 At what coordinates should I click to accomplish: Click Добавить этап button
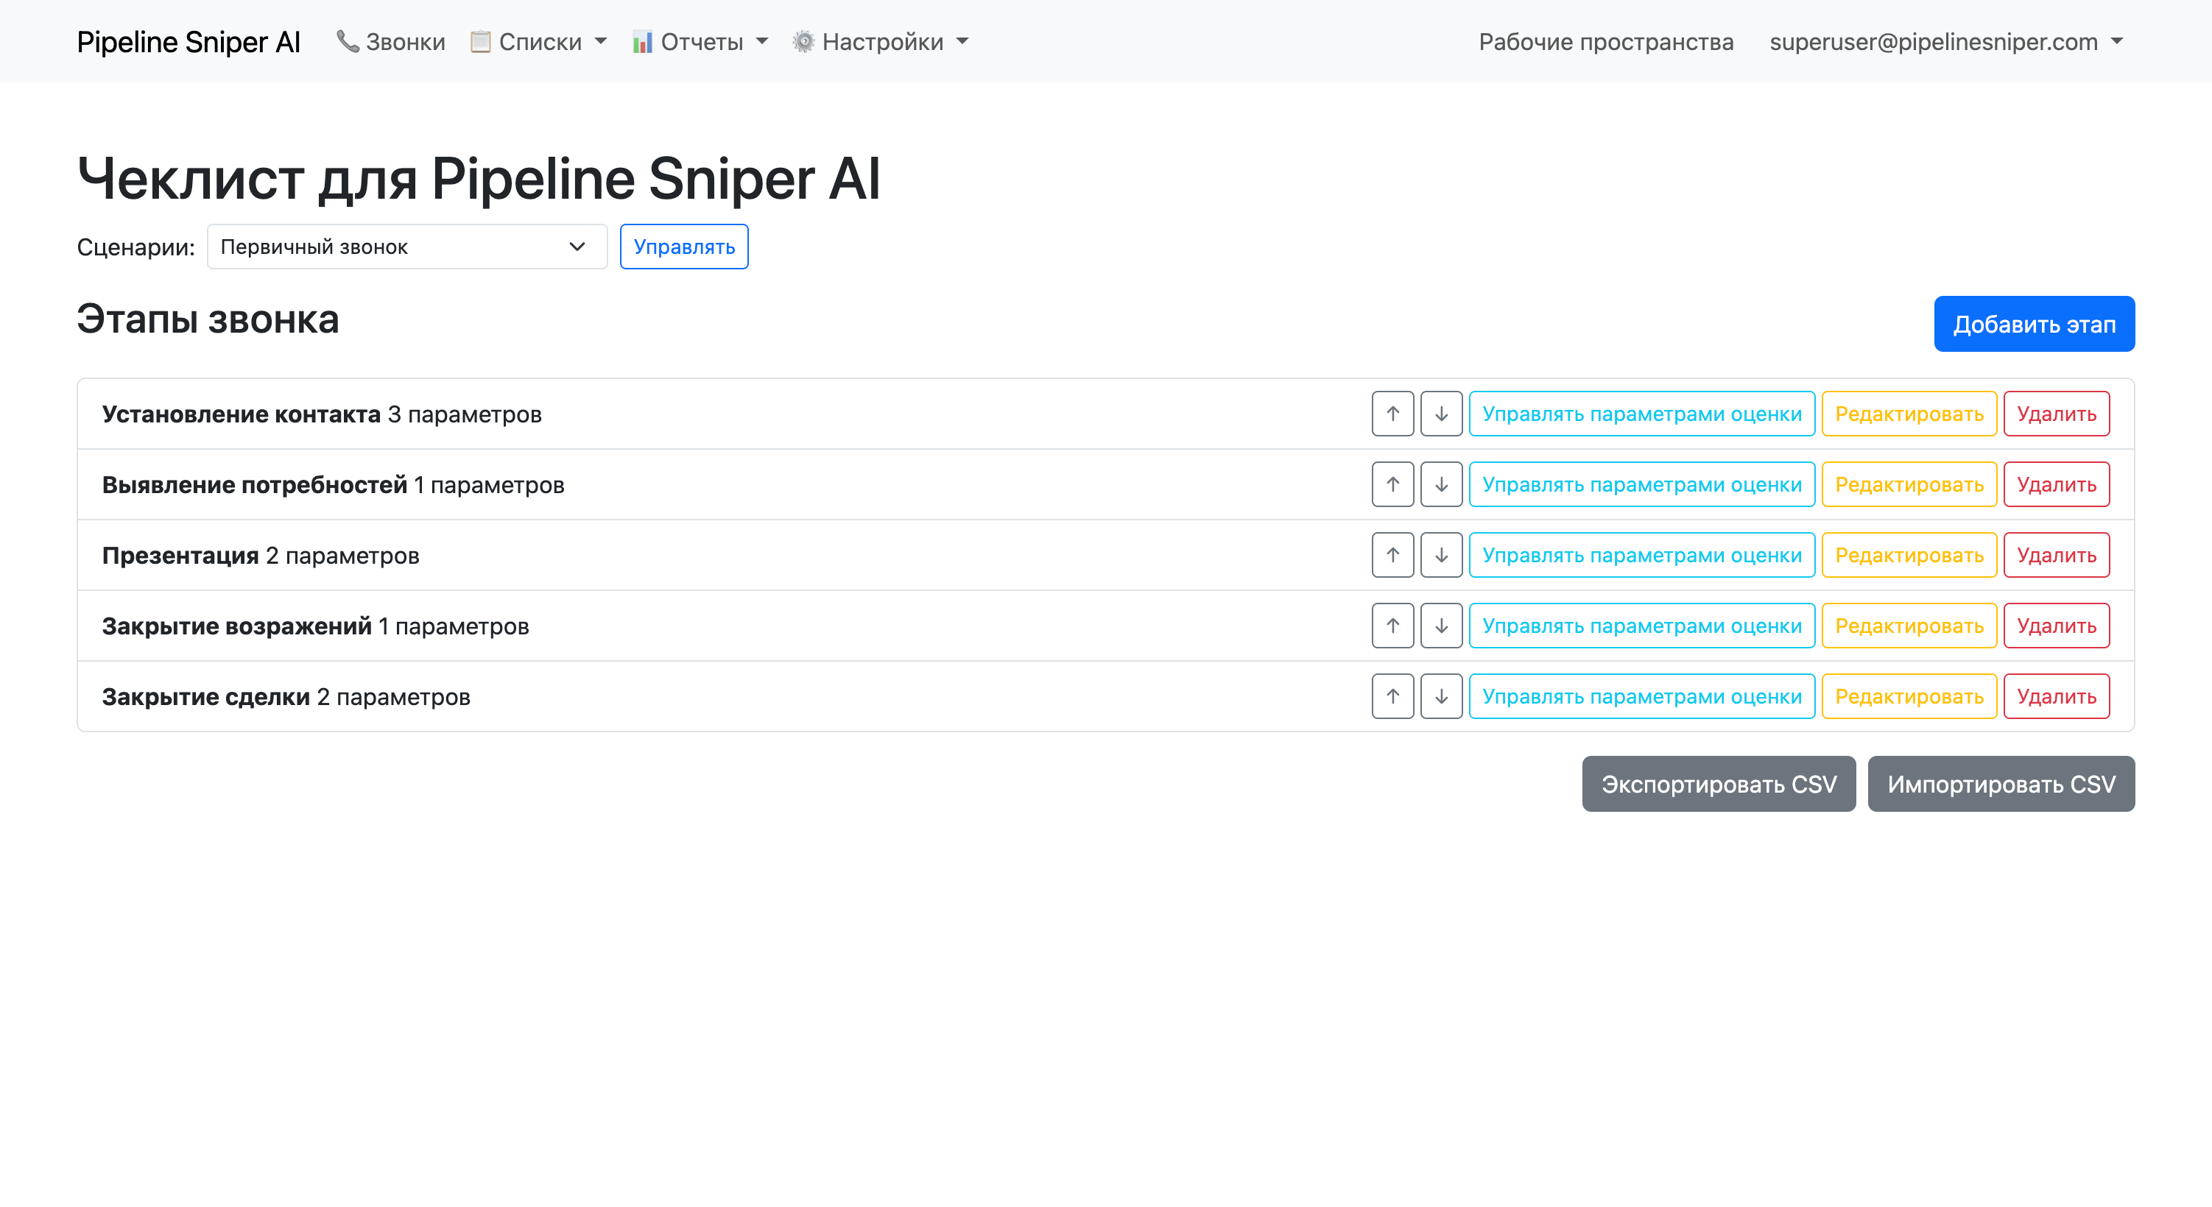(x=2033, y=325)
